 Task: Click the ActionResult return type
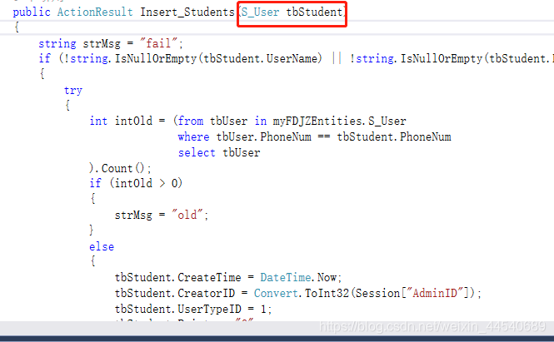(x=95, y=12)
